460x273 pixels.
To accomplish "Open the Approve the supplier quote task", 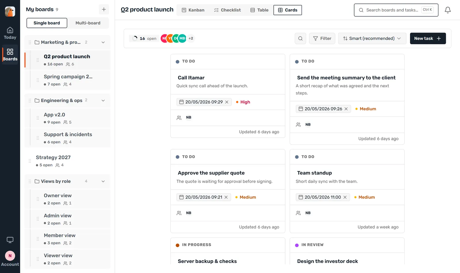I will [211, 173].
